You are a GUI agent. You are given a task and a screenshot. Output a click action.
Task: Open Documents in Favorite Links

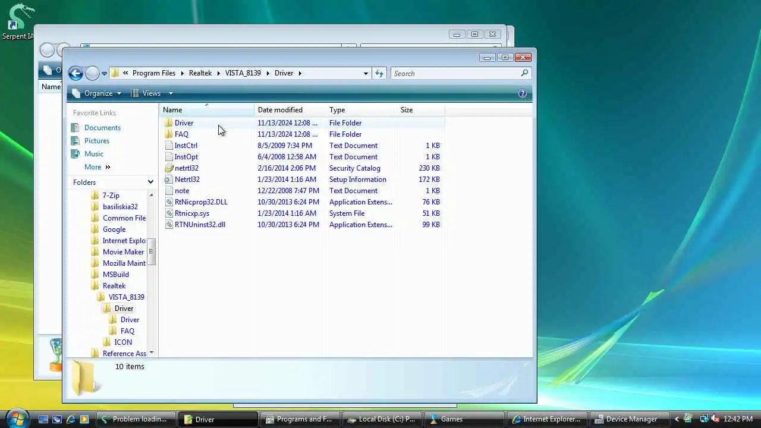click(102, 128)
